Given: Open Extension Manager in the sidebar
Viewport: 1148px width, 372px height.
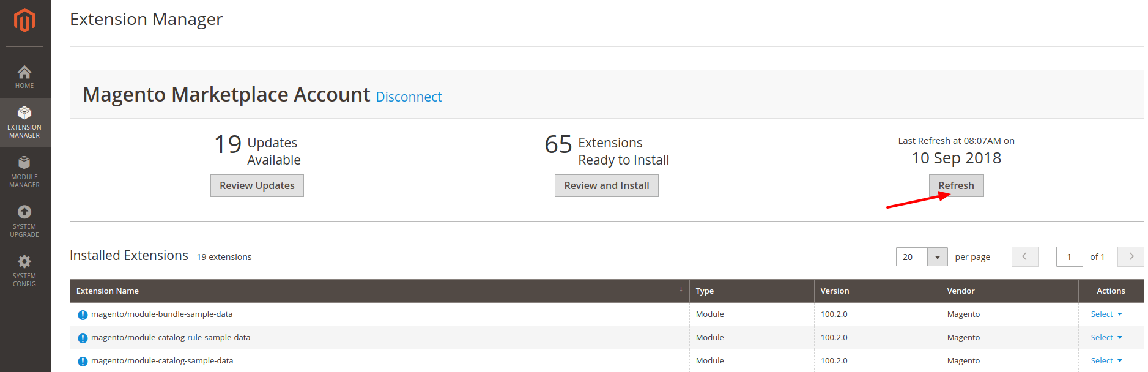Looking at the screenshot, I should (24, 122).
